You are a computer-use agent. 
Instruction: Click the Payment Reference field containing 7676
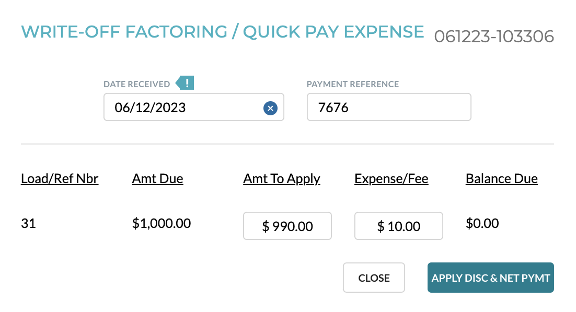click(389, 107)
